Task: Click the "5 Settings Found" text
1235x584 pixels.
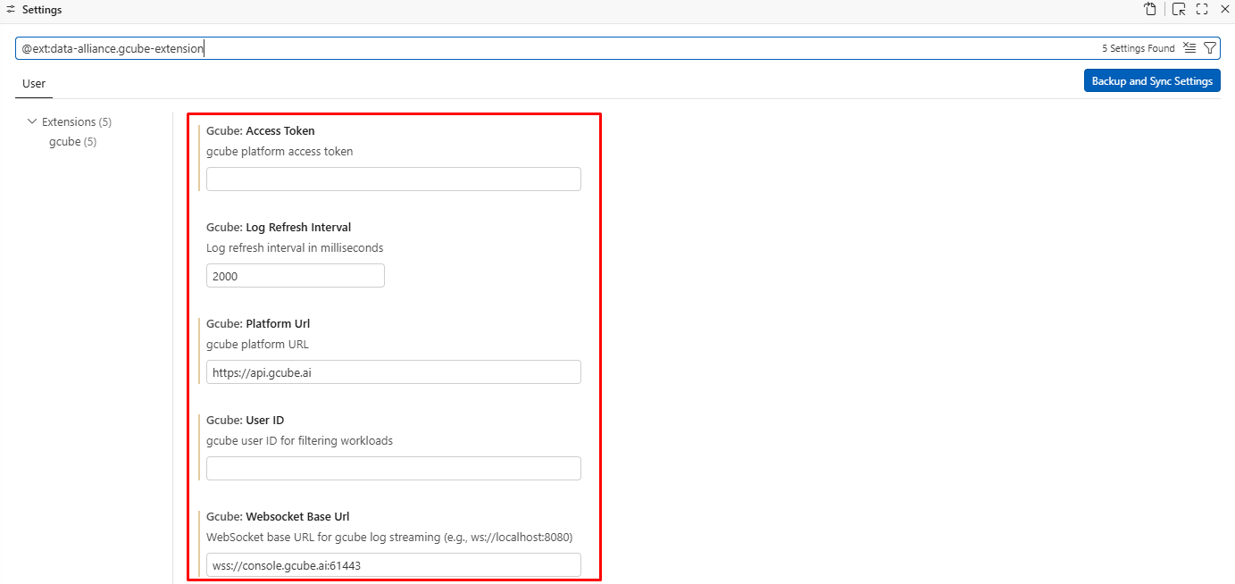Action: click(1138, 49)
